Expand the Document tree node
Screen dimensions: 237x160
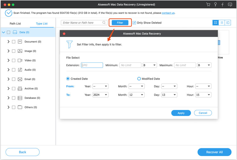point(8,42)
